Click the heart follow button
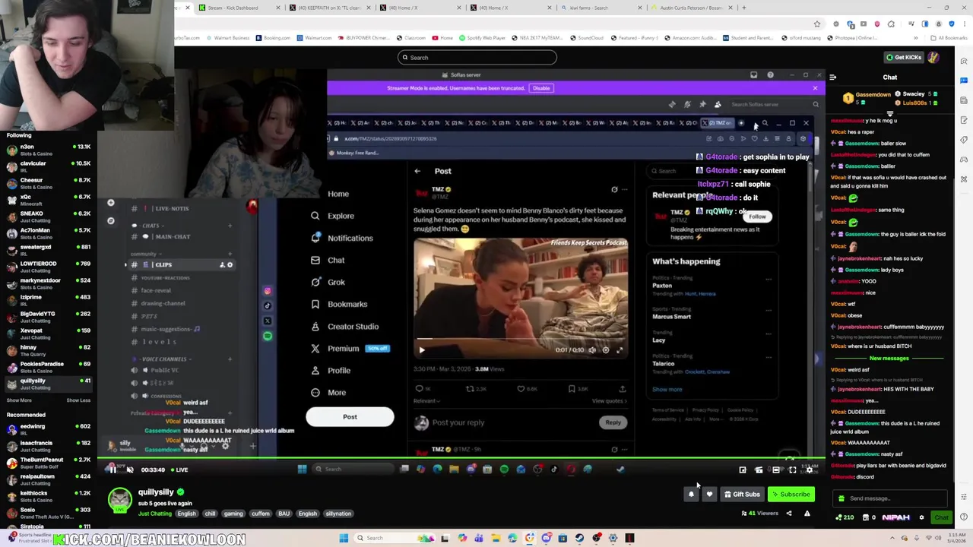973x547 pixels. [x=709, y=495]
